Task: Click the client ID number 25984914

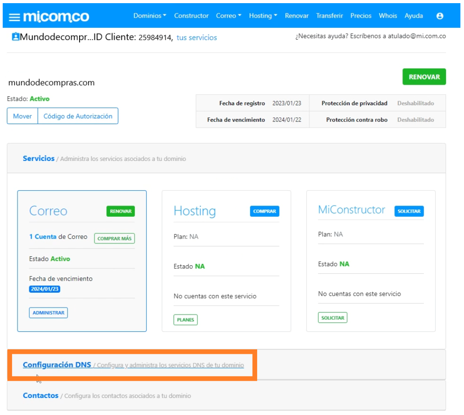Action: pyautogui.click(x=155, y=38)
